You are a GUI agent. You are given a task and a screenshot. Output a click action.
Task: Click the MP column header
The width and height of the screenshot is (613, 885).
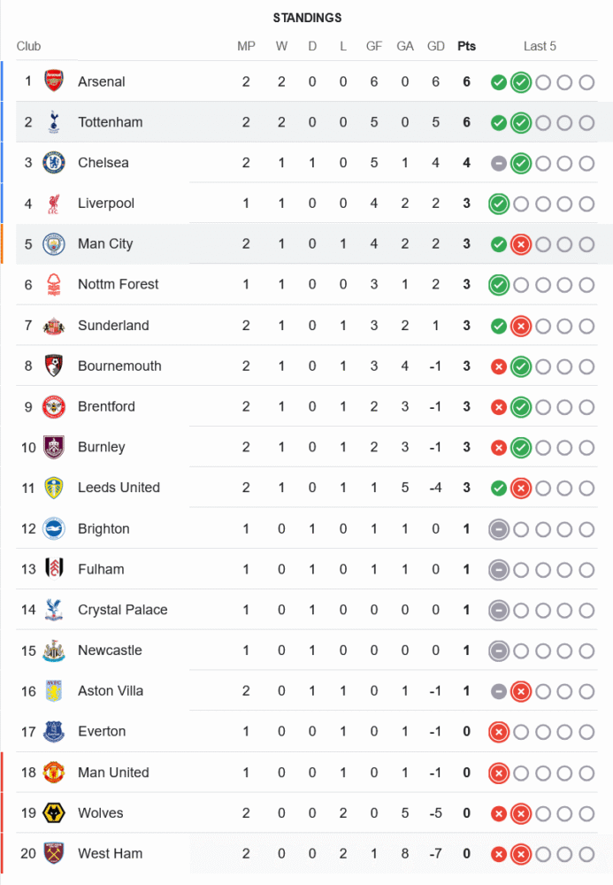click(x=246, y=46)
